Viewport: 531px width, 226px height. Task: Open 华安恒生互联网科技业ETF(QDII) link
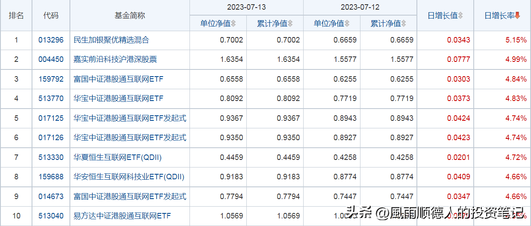pos(129,177)
